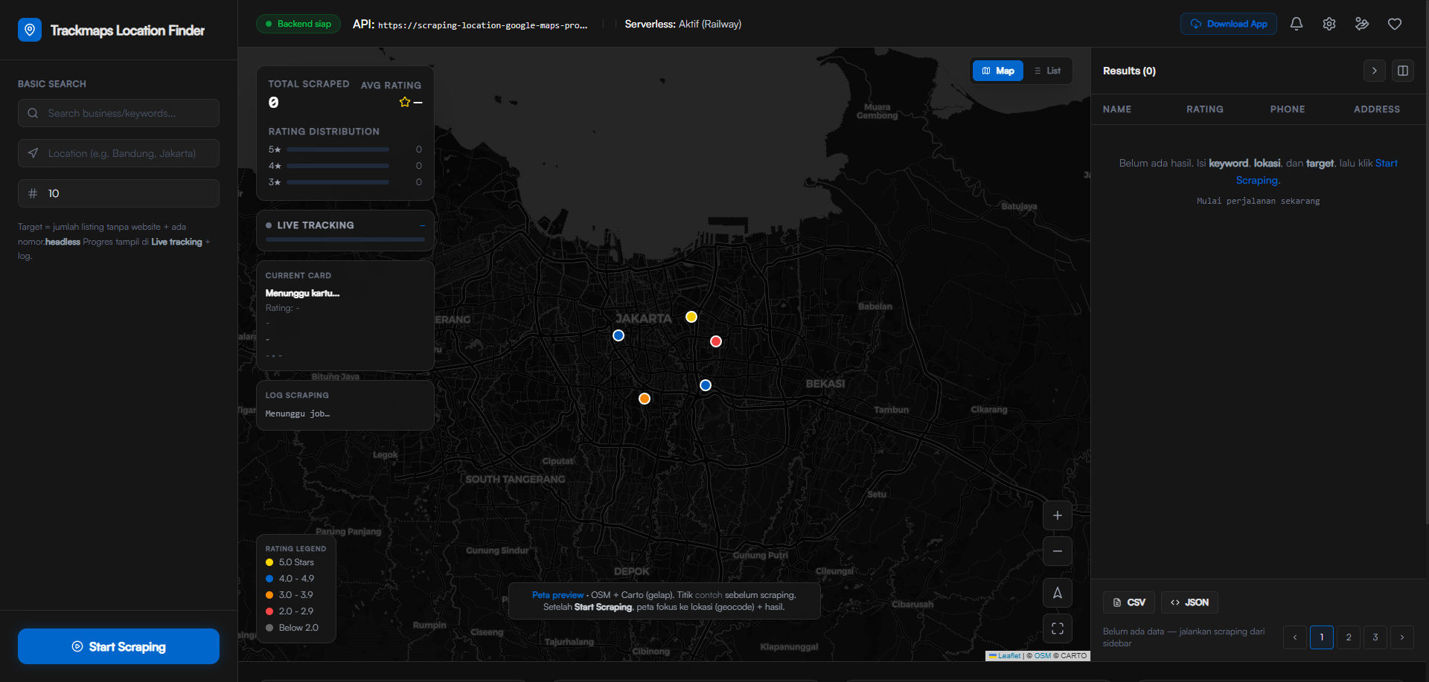This screenshot has height=682, width=1429.
Task: Click the Results (0) heading
Action: pos(1129,71)
